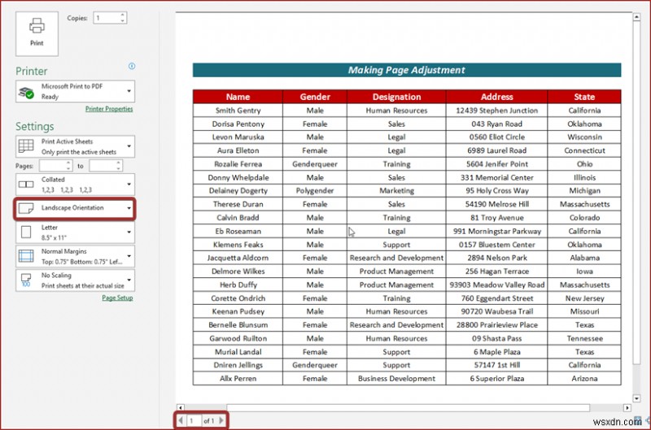Viewport: 651px width, 430px height.
Task: Increase copies with the up spinner arrow
Action: coord(123,15)
